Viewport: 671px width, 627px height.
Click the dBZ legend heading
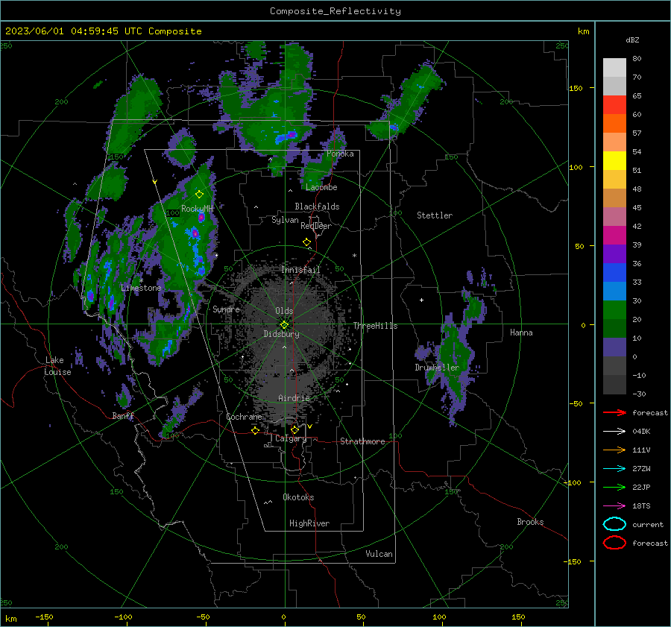632,40
